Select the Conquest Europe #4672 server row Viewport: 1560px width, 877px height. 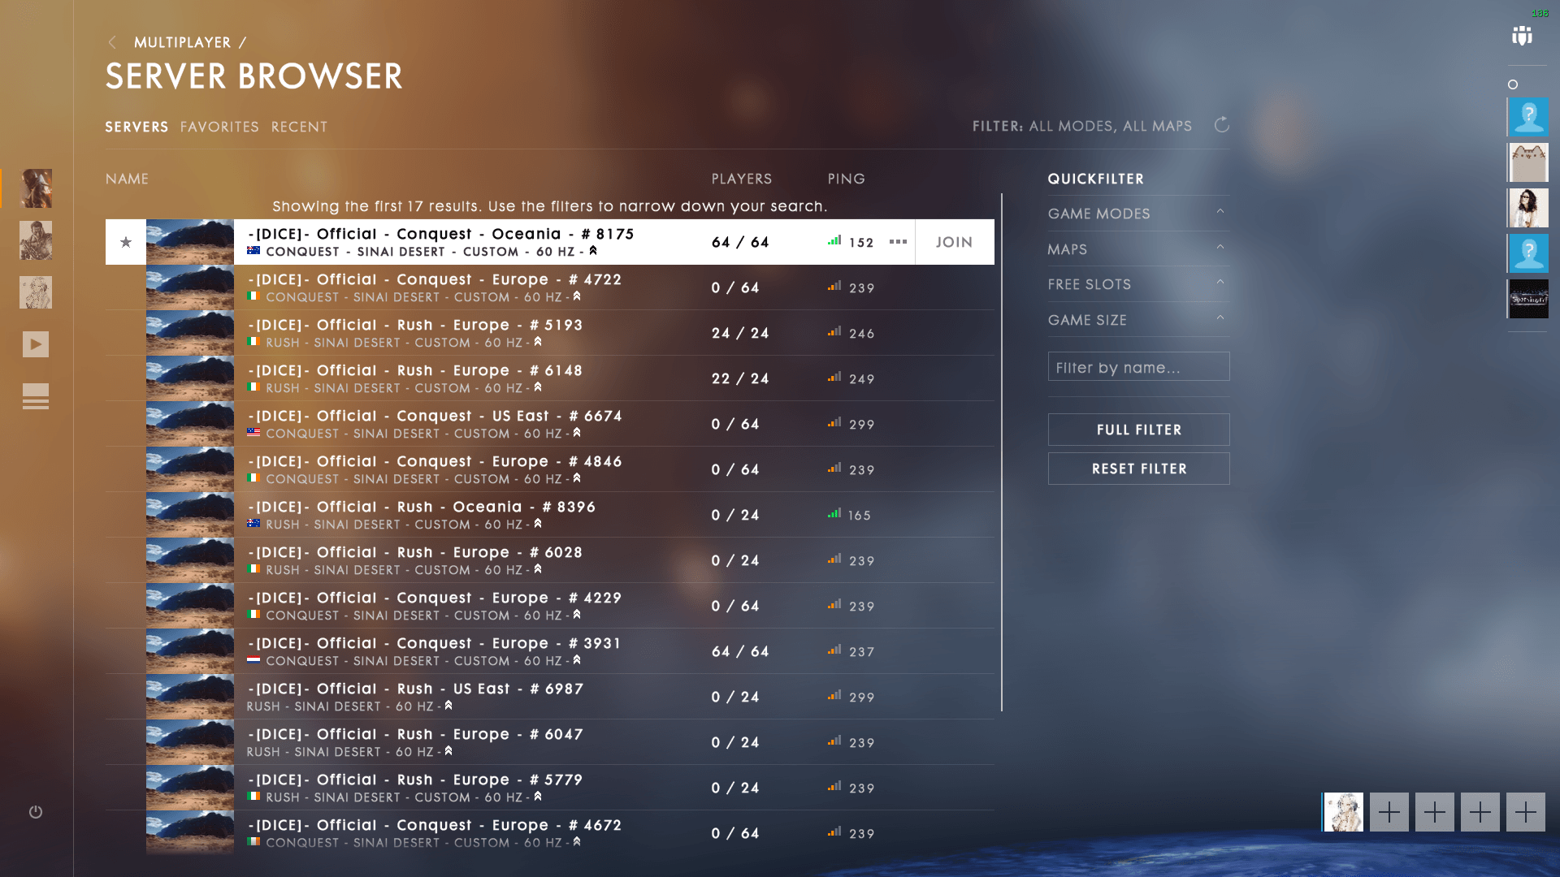pos(550,833)
